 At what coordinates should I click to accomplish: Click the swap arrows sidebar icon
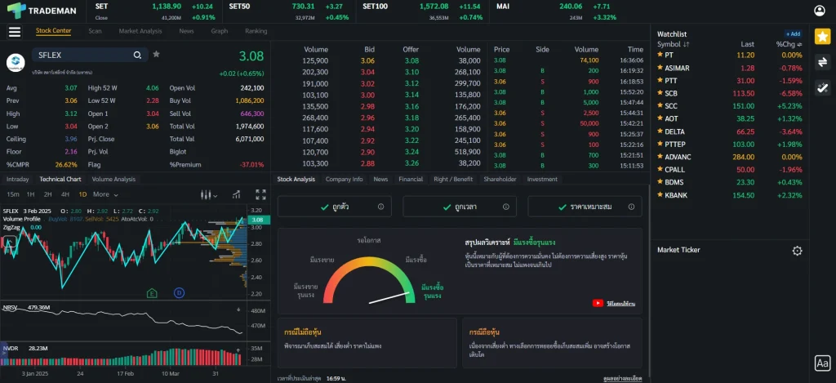pos(822,62)
